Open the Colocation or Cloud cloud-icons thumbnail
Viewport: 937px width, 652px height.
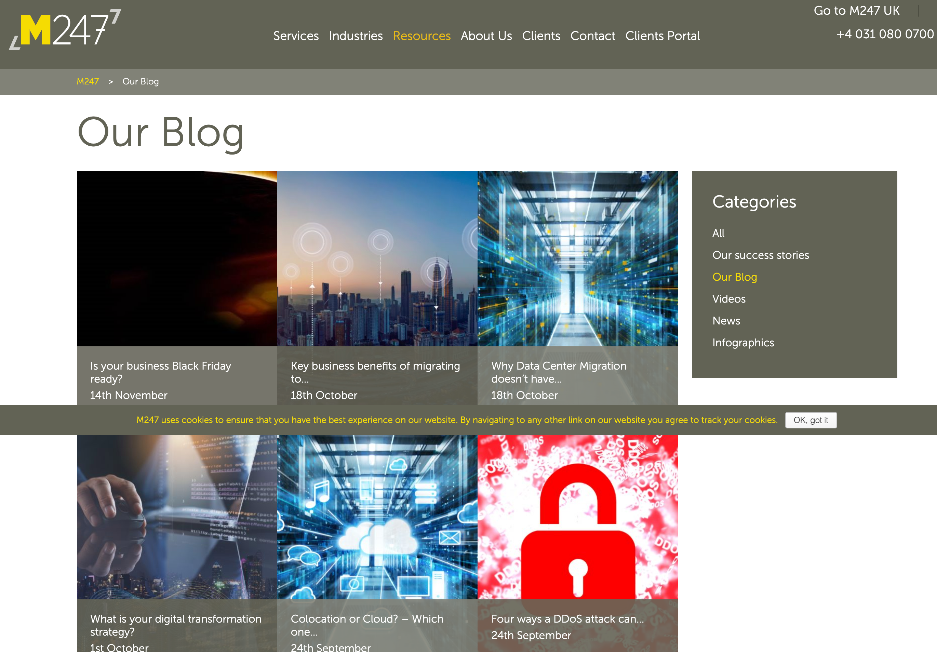pos(377,517)
